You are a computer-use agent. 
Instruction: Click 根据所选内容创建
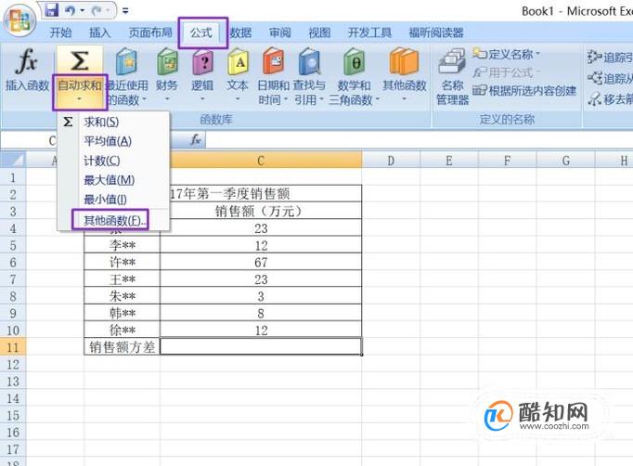524,90
